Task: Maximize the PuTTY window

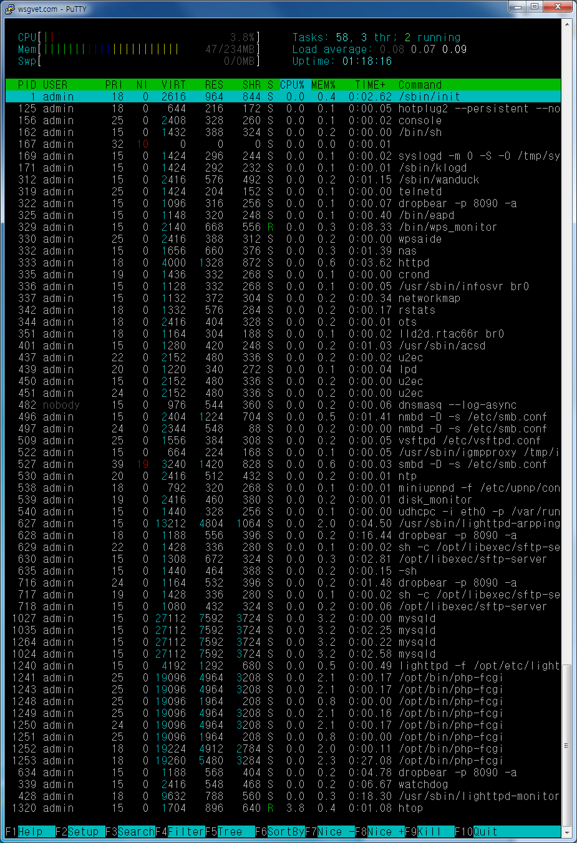Action: 535,7
